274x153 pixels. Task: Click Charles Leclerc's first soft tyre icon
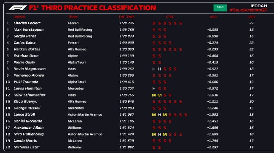point(154,23)
